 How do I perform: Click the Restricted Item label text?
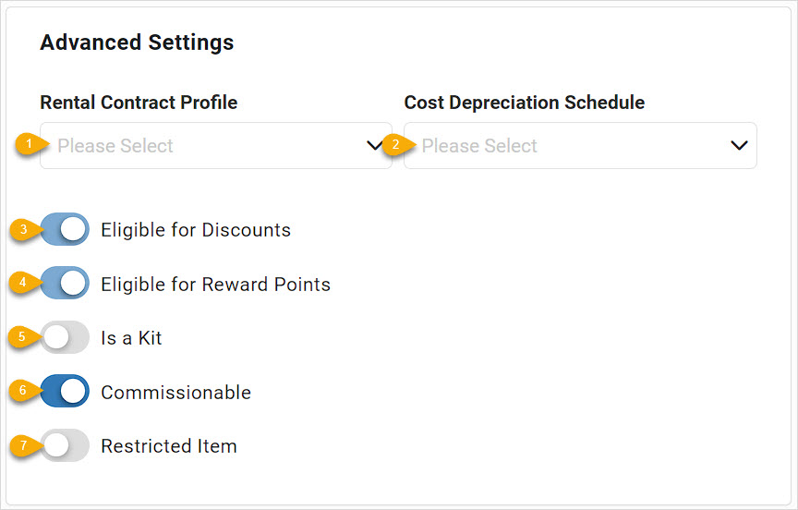point(169,446)
